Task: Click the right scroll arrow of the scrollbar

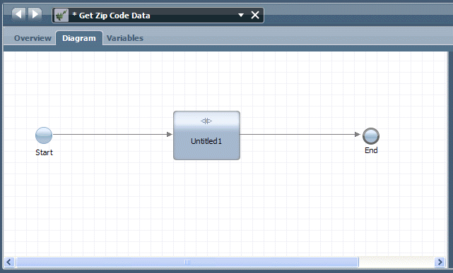Action: point(440,262)
